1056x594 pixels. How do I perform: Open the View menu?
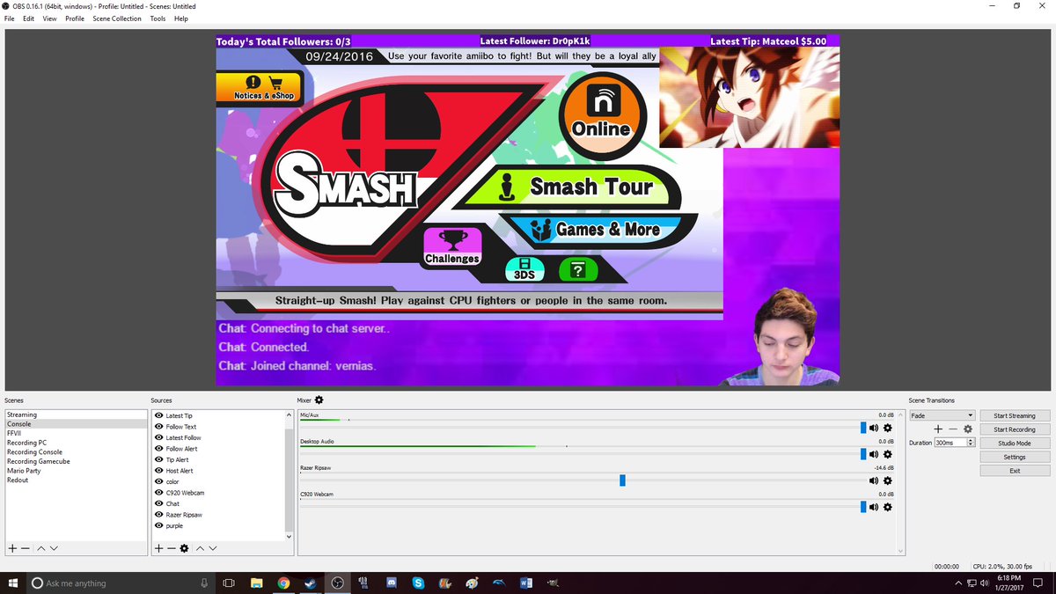49,18
